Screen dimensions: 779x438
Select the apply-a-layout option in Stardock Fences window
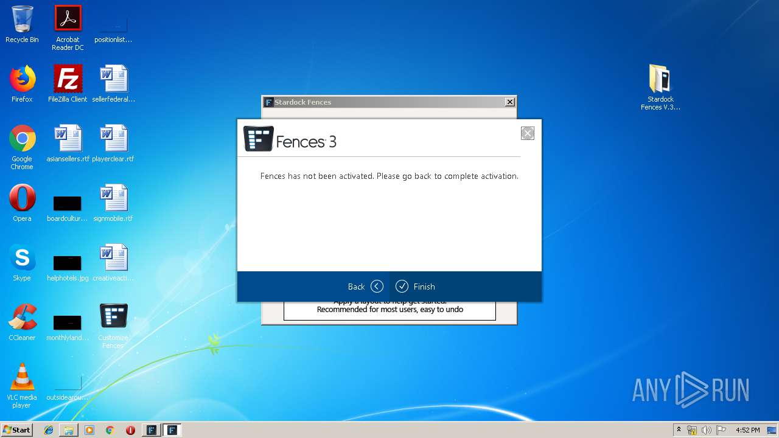tap(389, 309)
